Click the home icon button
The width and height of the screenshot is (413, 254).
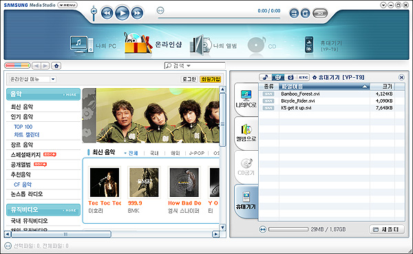click(x=56, y=65)
